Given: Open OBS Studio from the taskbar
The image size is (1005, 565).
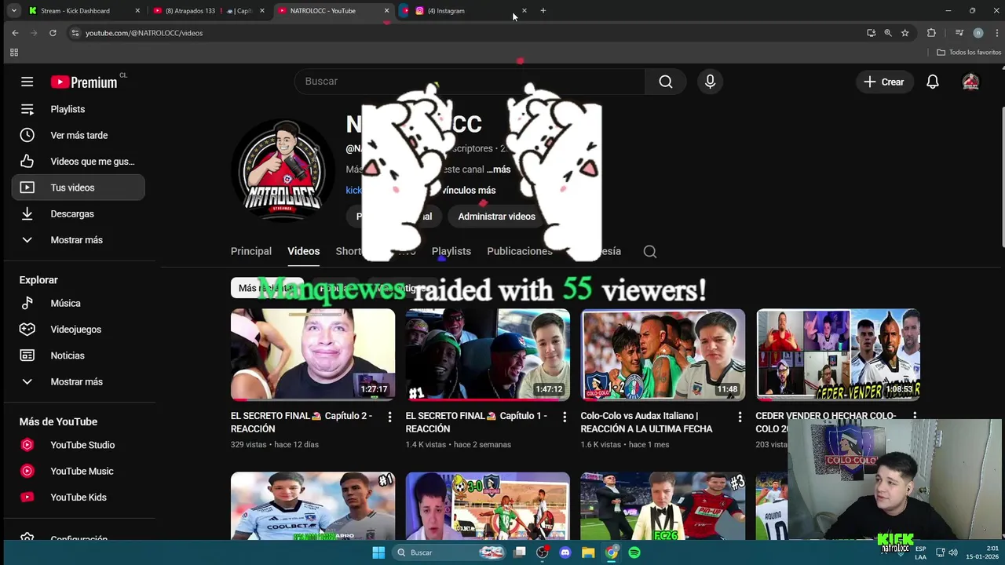Looking at the screenshot, I should tap(542, 552).
